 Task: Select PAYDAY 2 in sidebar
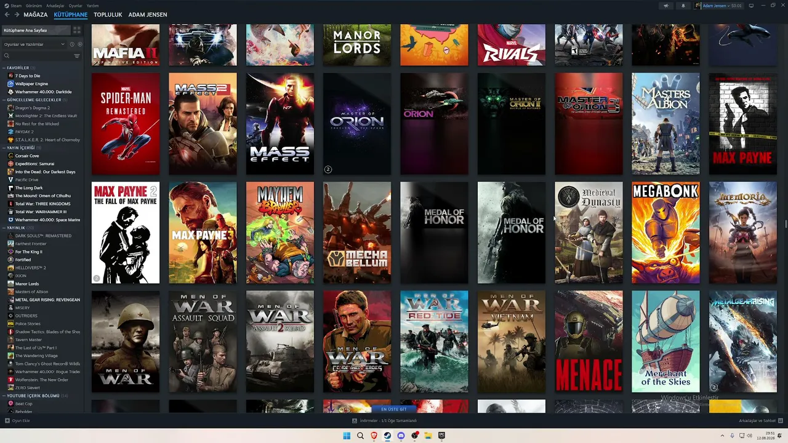[x=25, y=132]
